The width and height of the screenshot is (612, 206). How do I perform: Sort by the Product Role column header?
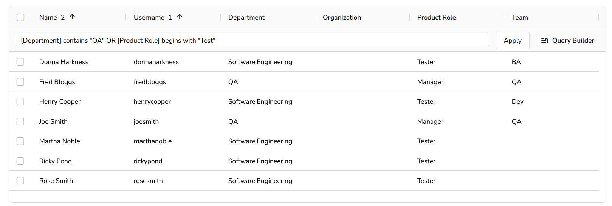(436, 17)
